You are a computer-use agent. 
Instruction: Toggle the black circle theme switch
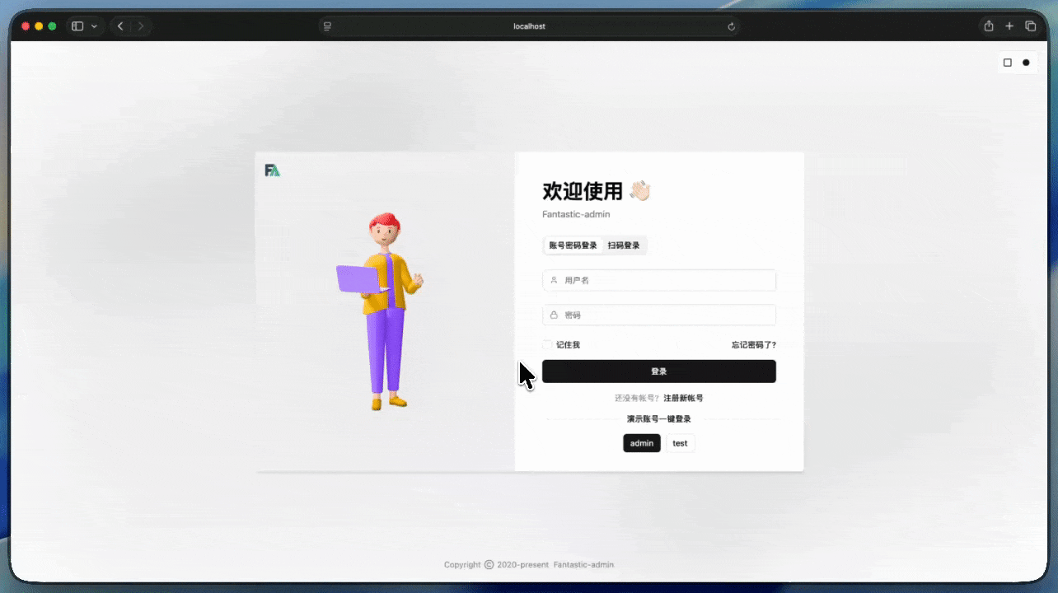[x=1026, y=63]
